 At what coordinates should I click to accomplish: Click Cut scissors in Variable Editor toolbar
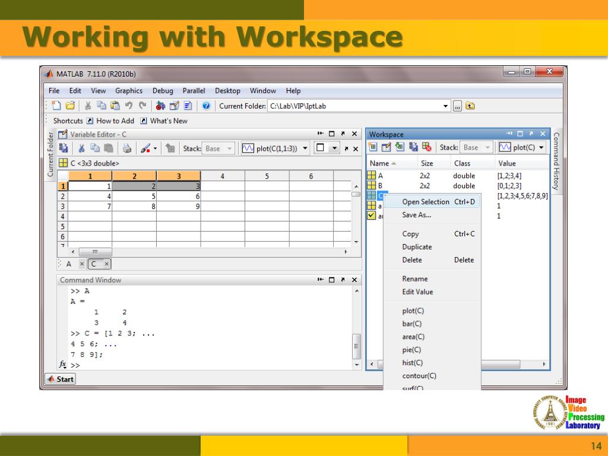[81, 148]
